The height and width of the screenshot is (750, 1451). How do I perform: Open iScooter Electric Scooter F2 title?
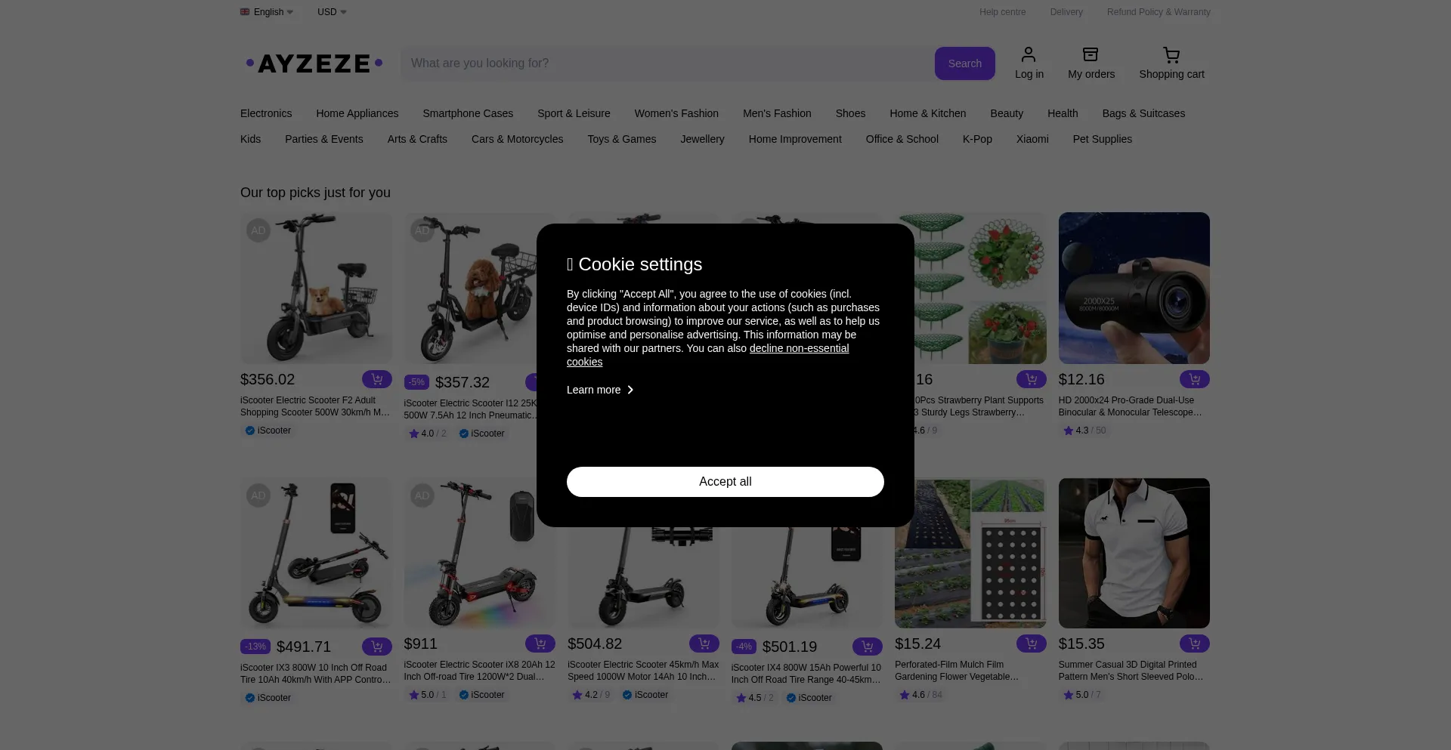[x=315, y=406]
